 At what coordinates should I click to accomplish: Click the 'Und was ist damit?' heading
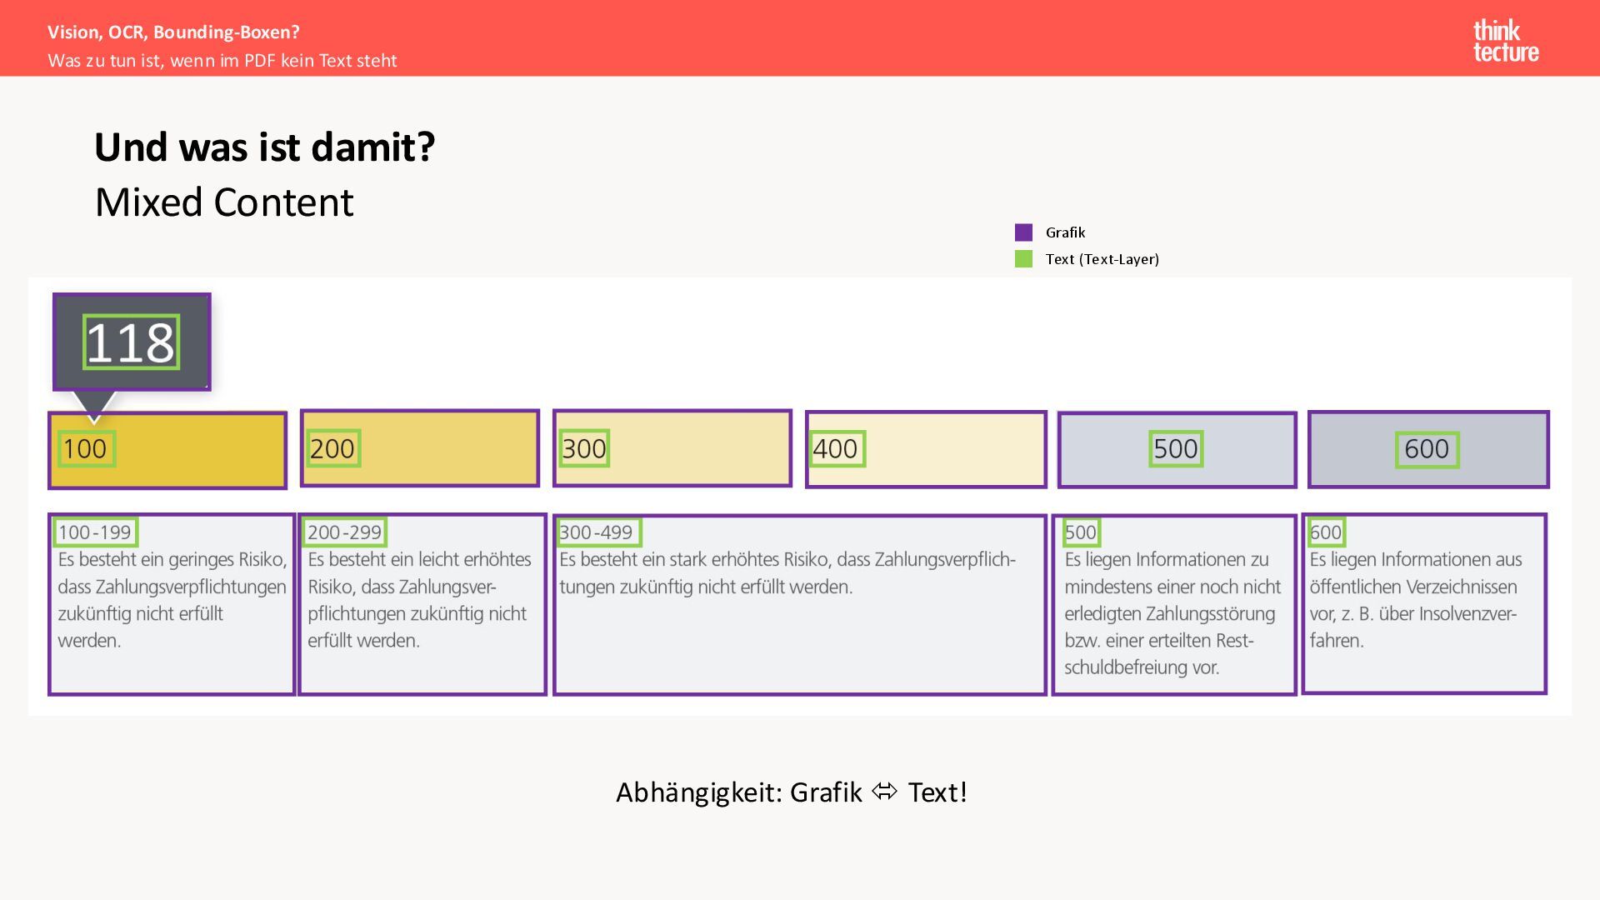click(264, 147)
